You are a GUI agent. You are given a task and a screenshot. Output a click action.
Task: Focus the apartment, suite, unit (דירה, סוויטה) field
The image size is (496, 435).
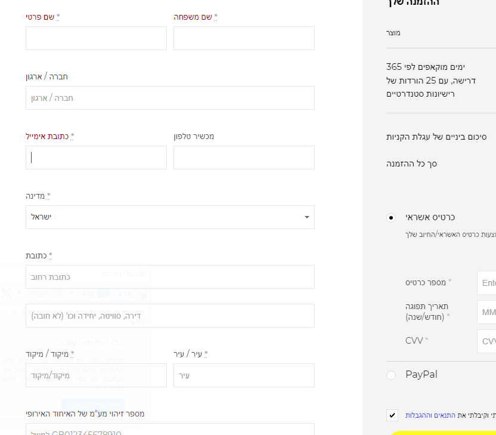click(170, 316)
